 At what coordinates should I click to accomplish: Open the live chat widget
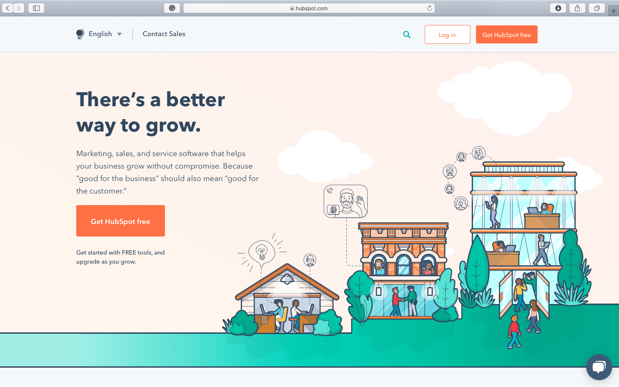click(599, 367)
